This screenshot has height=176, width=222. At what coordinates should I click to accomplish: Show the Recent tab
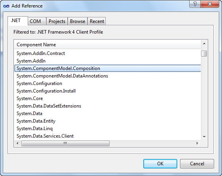coord(97,21)
